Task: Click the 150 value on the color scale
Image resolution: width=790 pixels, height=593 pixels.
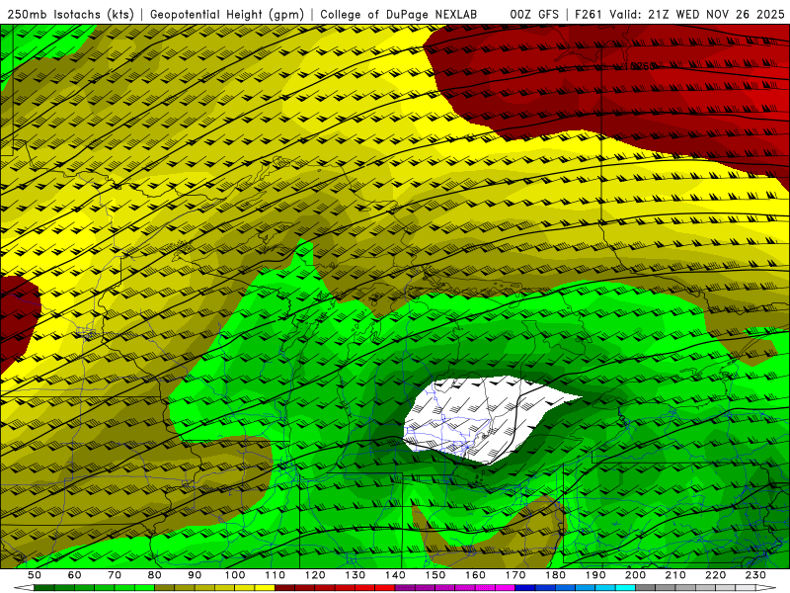Action: point(435,575)
